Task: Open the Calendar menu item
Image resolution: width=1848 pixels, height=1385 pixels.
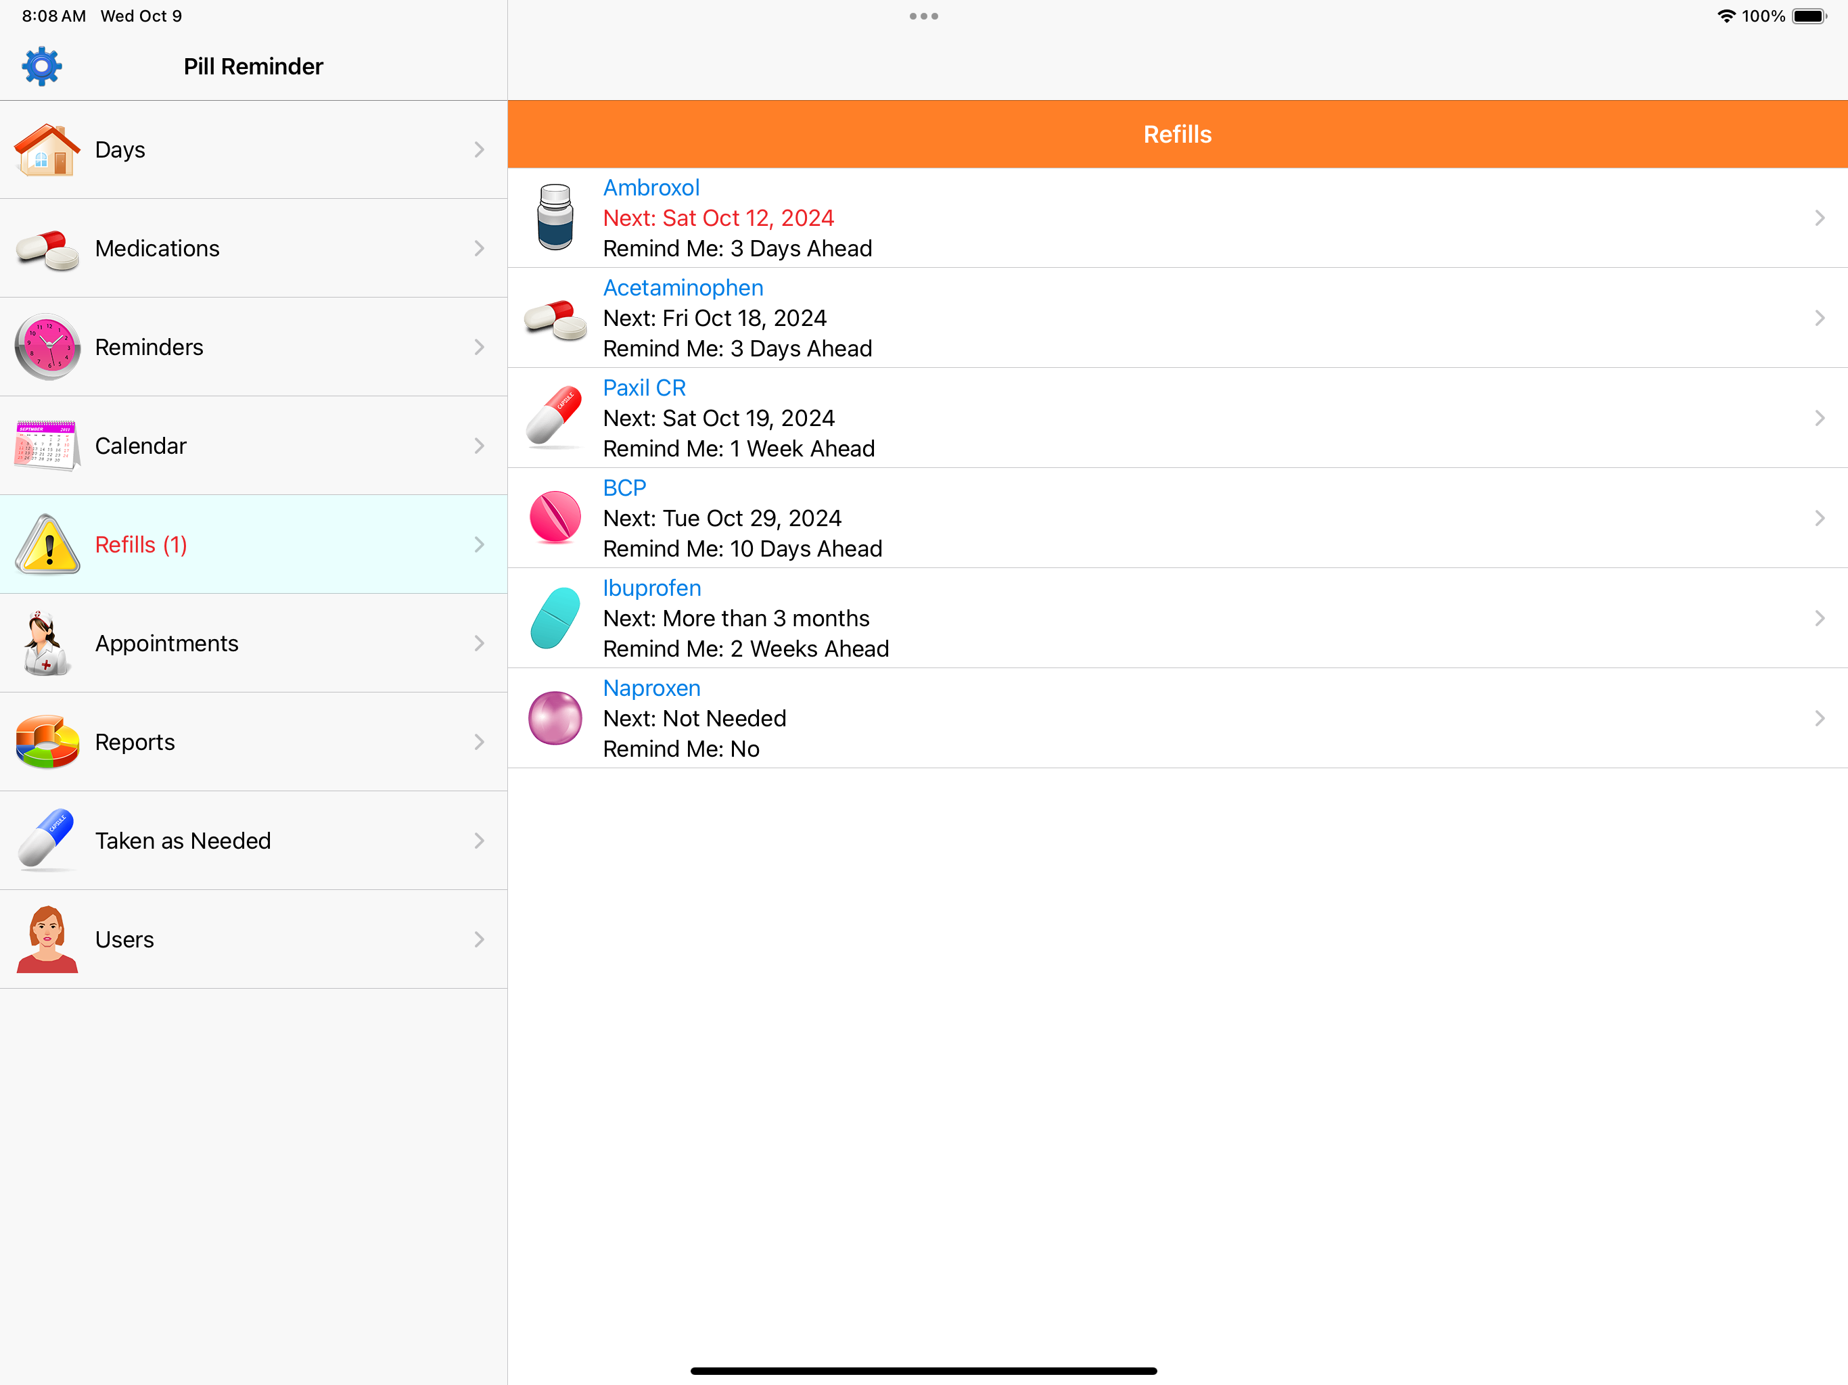Action: (x=253, y=445)
